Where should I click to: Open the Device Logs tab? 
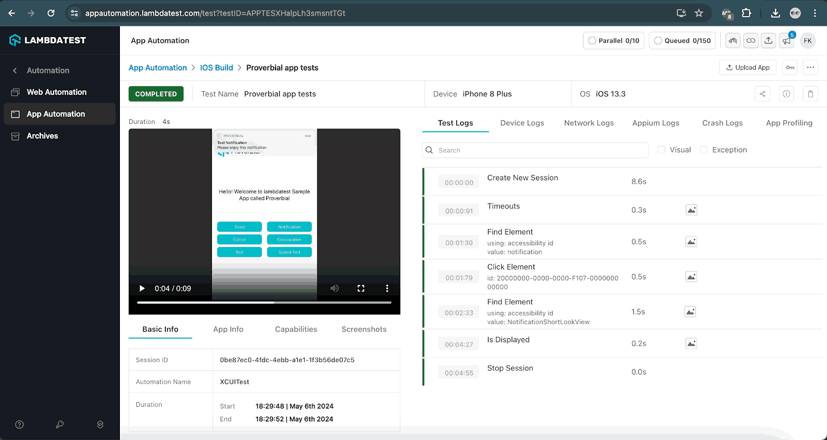(x=522, y=123)
